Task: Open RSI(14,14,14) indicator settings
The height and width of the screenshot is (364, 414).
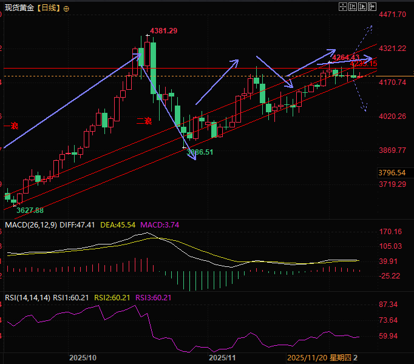Action: point(27,298)
